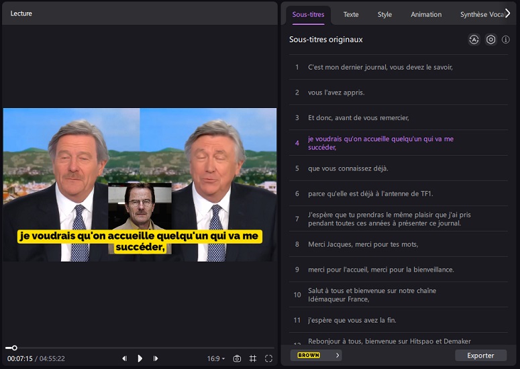Select subtitle 7 "J'espère que tu prendras"
This screenshot has height=369, width=520.
[399, 219]
